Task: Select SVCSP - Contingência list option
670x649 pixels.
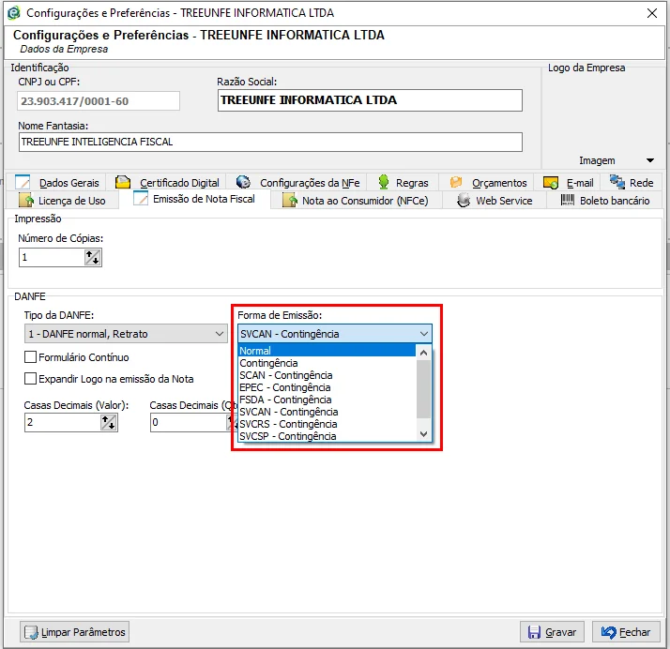Action: click(327, 436)
